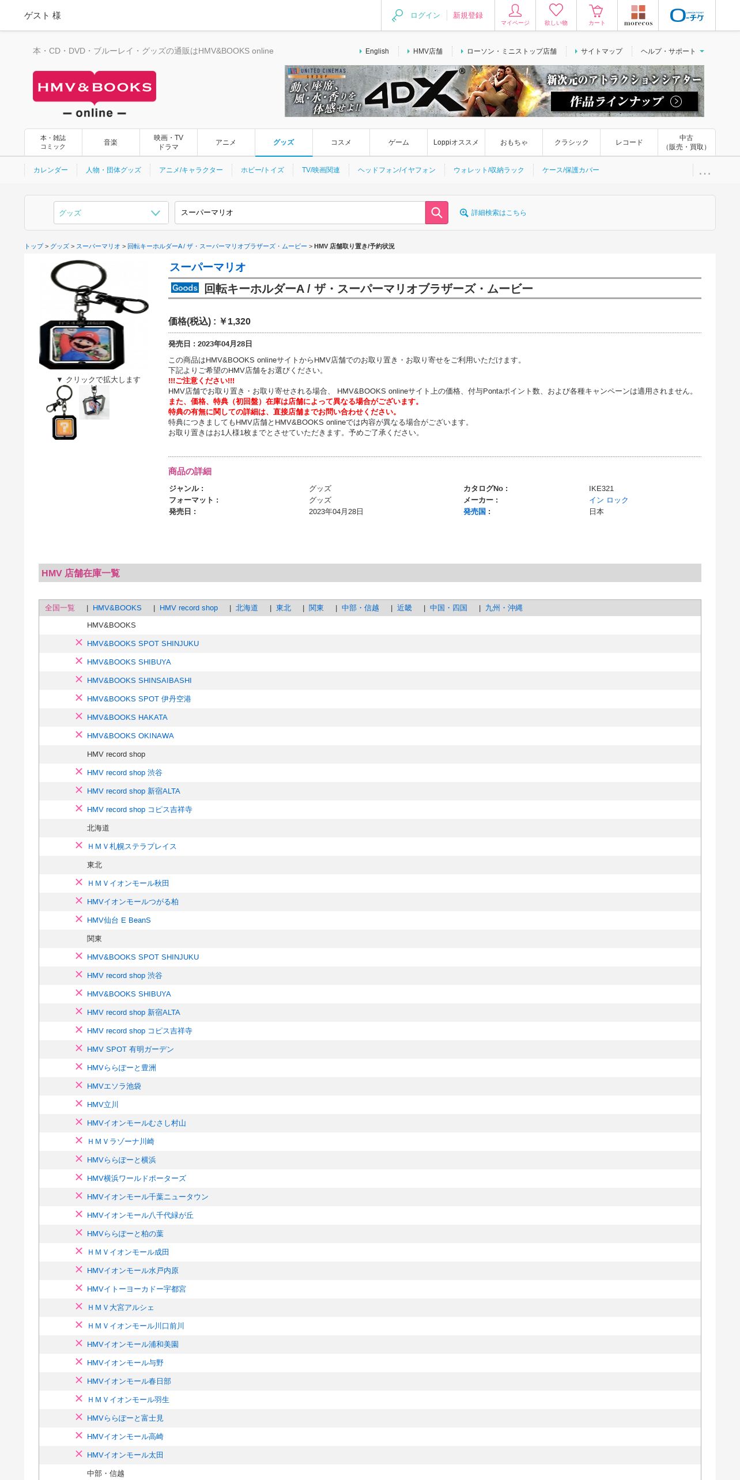This screenshot has width=740, height=1480.
Task: Filter stock list by 近畿
Action: [405, 608]
